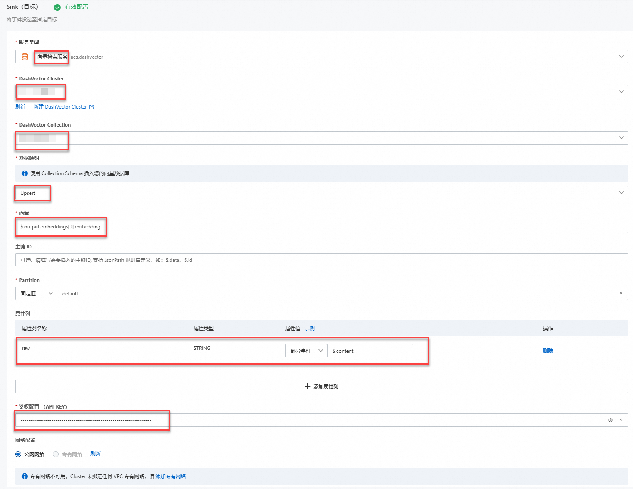Click the 鉴权配置 API-KEY password field
Screen dimensions: 633x489
(x=321, y=420)
